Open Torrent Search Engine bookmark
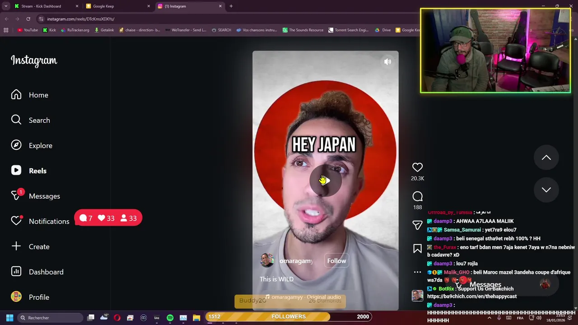Viewport: 578px width, 325px height. [x=348, y=30]
